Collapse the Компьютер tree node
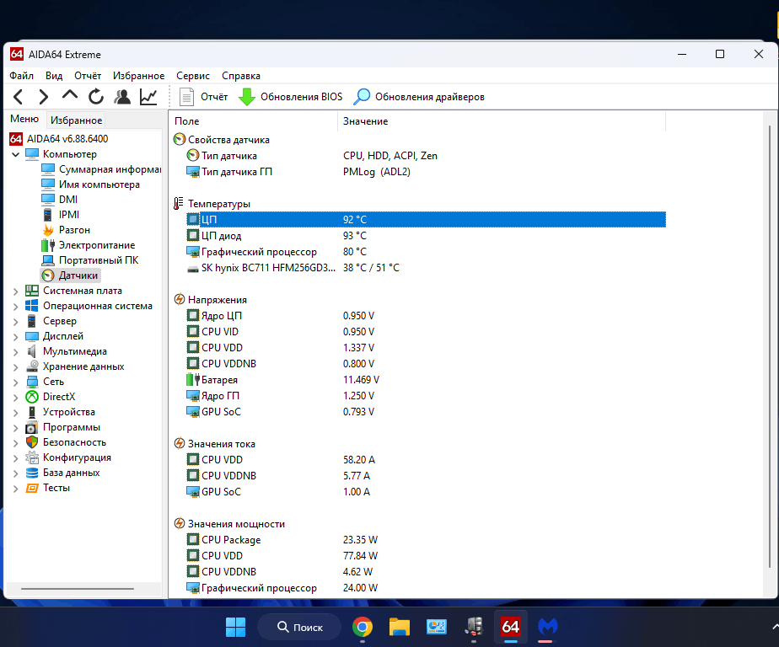The width and height of the screenshot is (779, 647). point(15,154)
